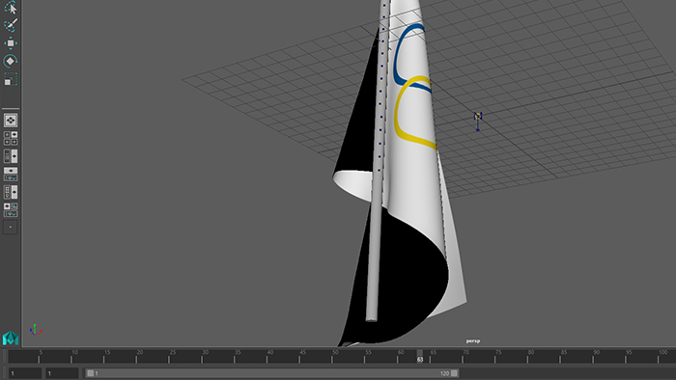This screenshot has width=676, height=380.
Task: Click frame 63 marker on timeline
Action: pos(420,357)
